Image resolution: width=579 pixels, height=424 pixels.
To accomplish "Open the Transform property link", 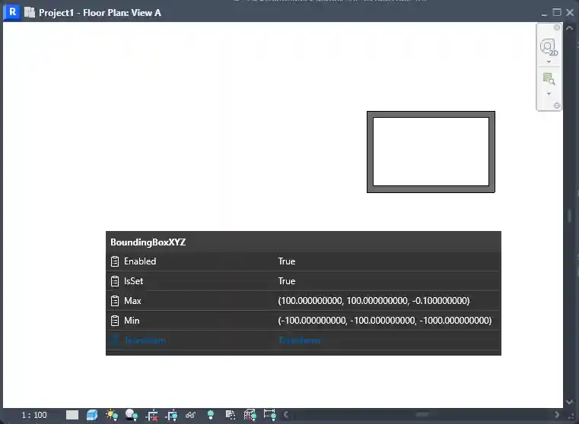I will (145, 340).
